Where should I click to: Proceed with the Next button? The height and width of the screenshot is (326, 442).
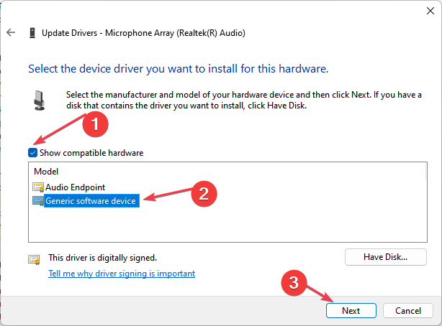pyautogui.click(x=351, y=310)
